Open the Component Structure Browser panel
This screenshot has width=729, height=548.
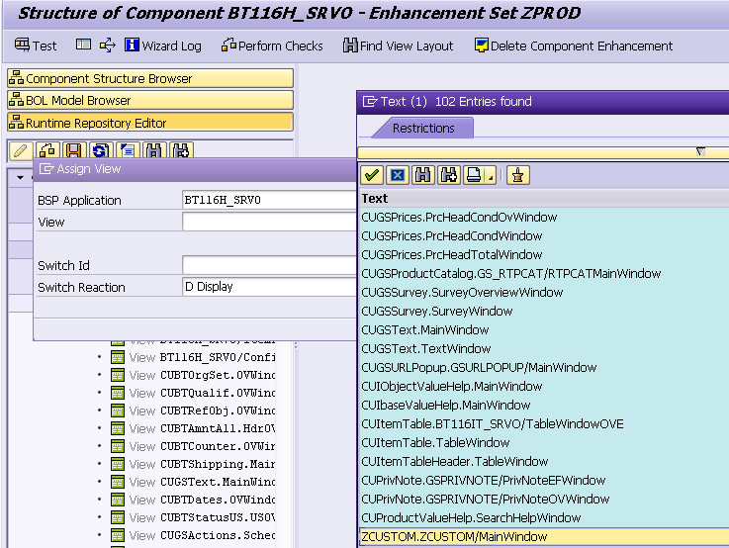pos(150,78)
